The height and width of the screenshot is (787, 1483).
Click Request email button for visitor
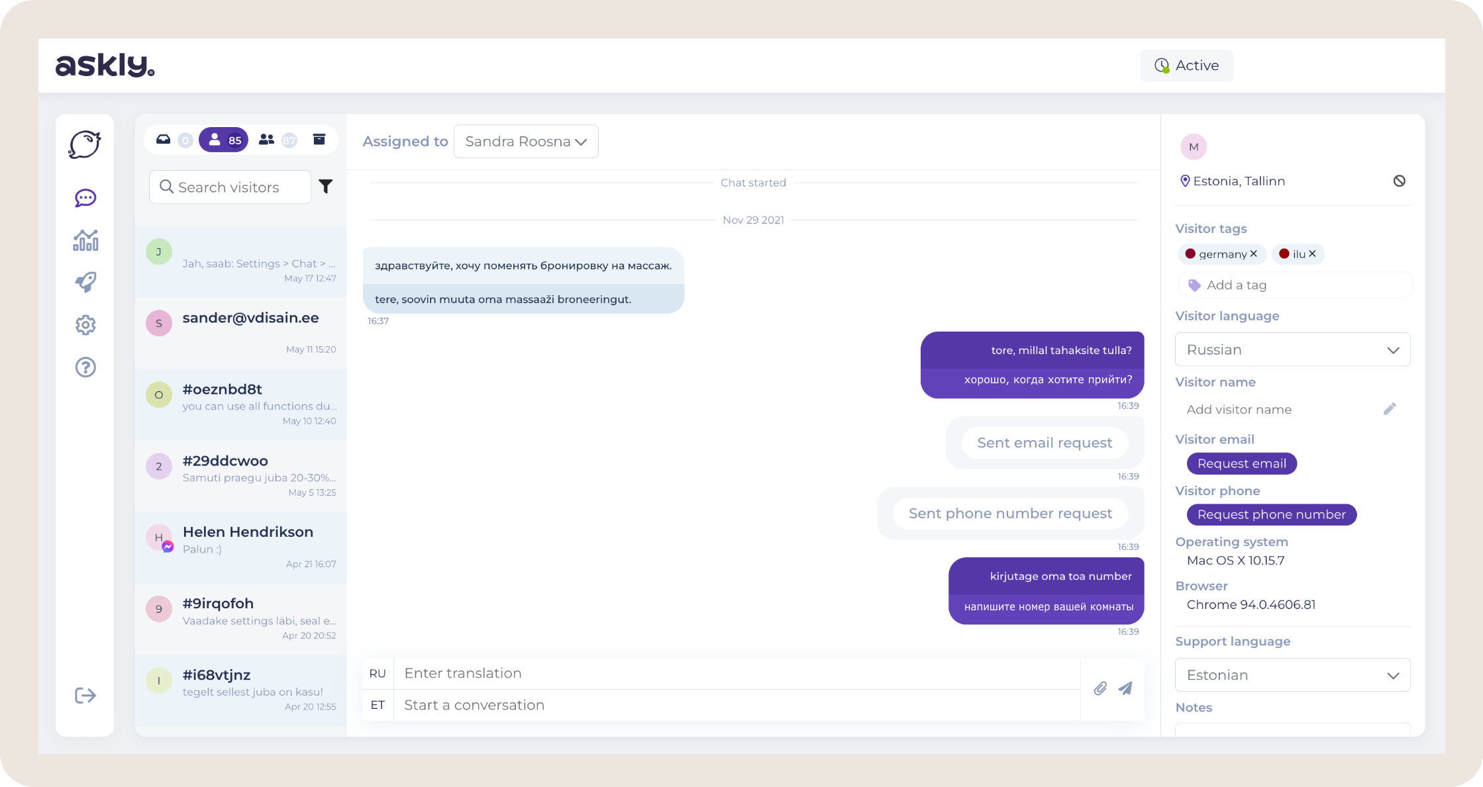[1239, 463]
